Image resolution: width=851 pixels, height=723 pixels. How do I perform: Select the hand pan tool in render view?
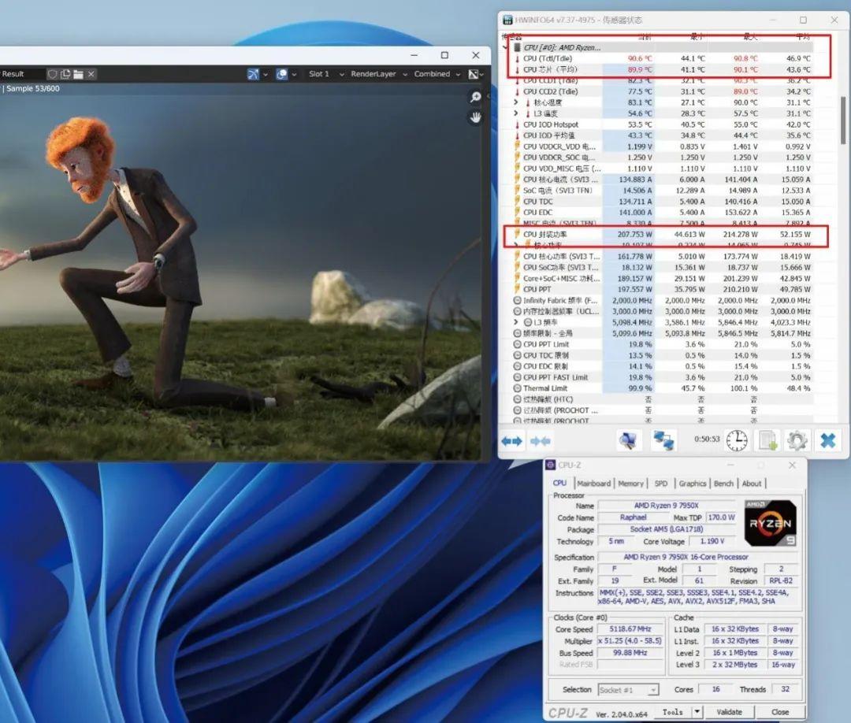click(475, 117)
